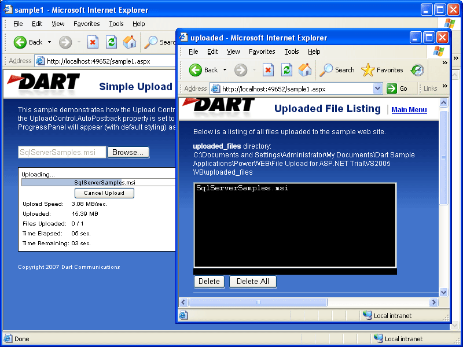Click Search magnifier in sample1 window
463x347 pixels.
[x=151, y=42]
